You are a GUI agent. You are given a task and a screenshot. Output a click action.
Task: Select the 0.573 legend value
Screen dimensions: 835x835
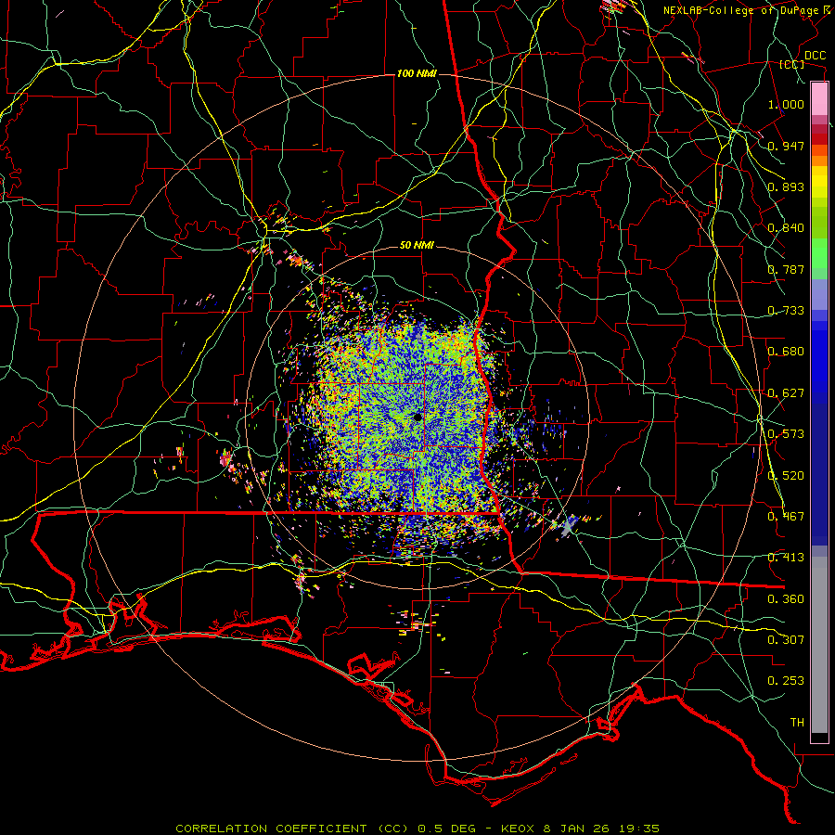click(x=786, y=434)
